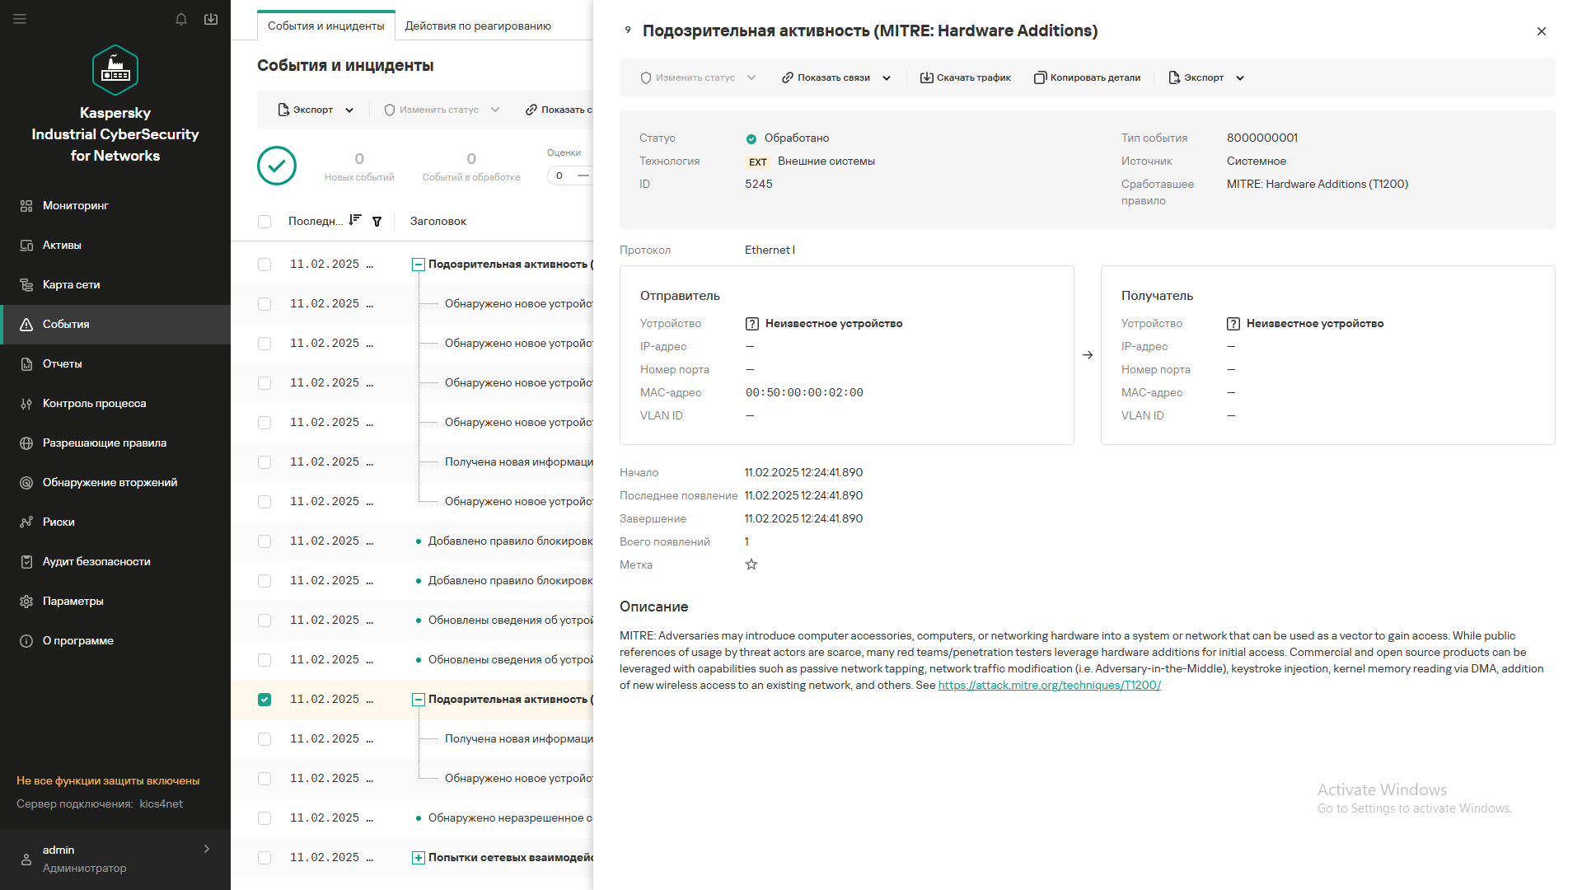Uncheck the selected Подозрительная активность row checkbox
Viewport: 1582px width, 890px height.
(x=264, y=700)
